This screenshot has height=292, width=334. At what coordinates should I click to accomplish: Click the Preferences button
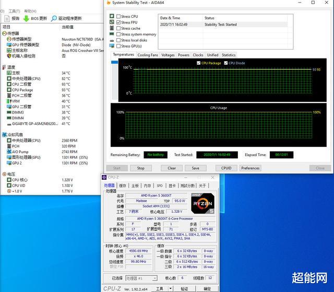click(250, 168)
